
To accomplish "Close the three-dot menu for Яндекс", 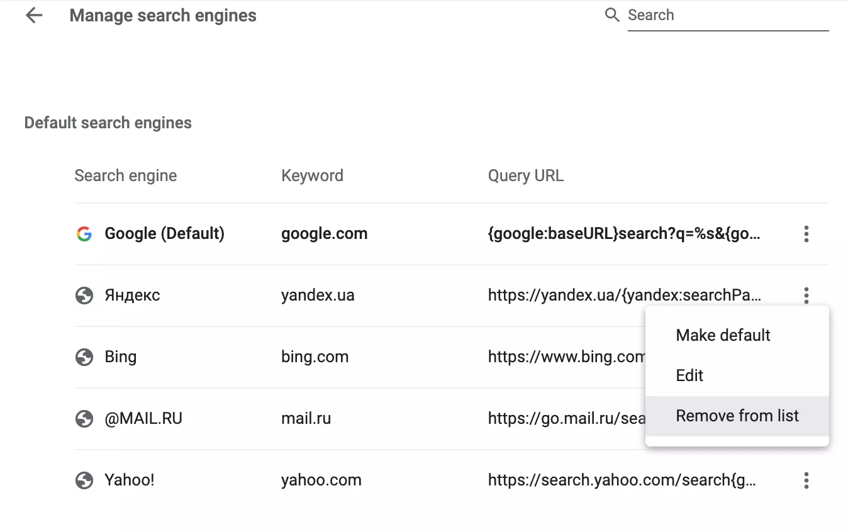I will [x=806, y=294].
